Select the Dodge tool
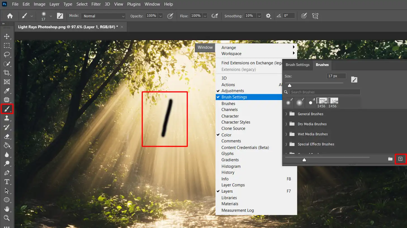Viewport: 407px width, 228px height. click(7, 163)
